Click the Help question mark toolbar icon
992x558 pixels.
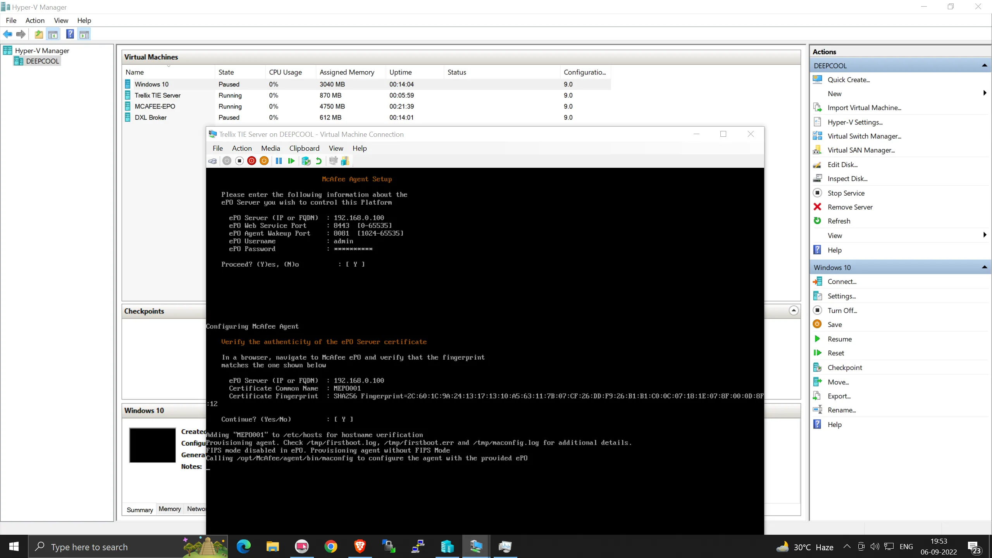70,34
